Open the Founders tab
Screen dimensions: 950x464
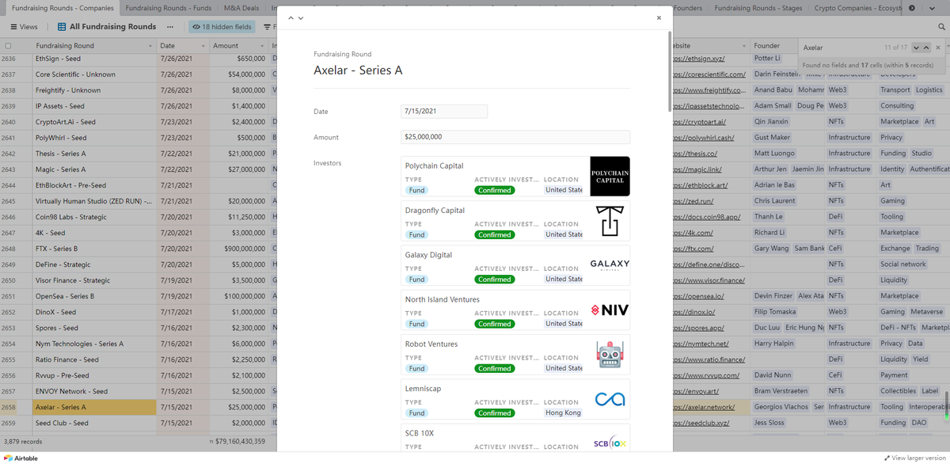click(689, 8)
